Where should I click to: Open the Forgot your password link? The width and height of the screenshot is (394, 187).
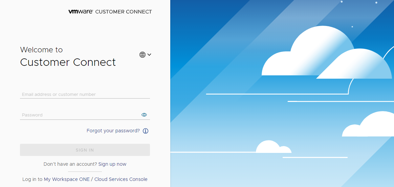point(113,131)
